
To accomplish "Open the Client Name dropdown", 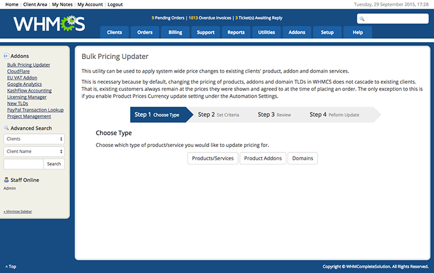I will coord(34,151).
